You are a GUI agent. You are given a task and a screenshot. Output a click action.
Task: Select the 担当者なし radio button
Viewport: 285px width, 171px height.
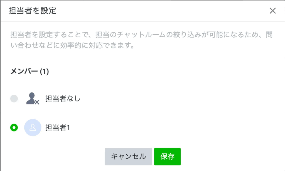click(x=14, y=98)
